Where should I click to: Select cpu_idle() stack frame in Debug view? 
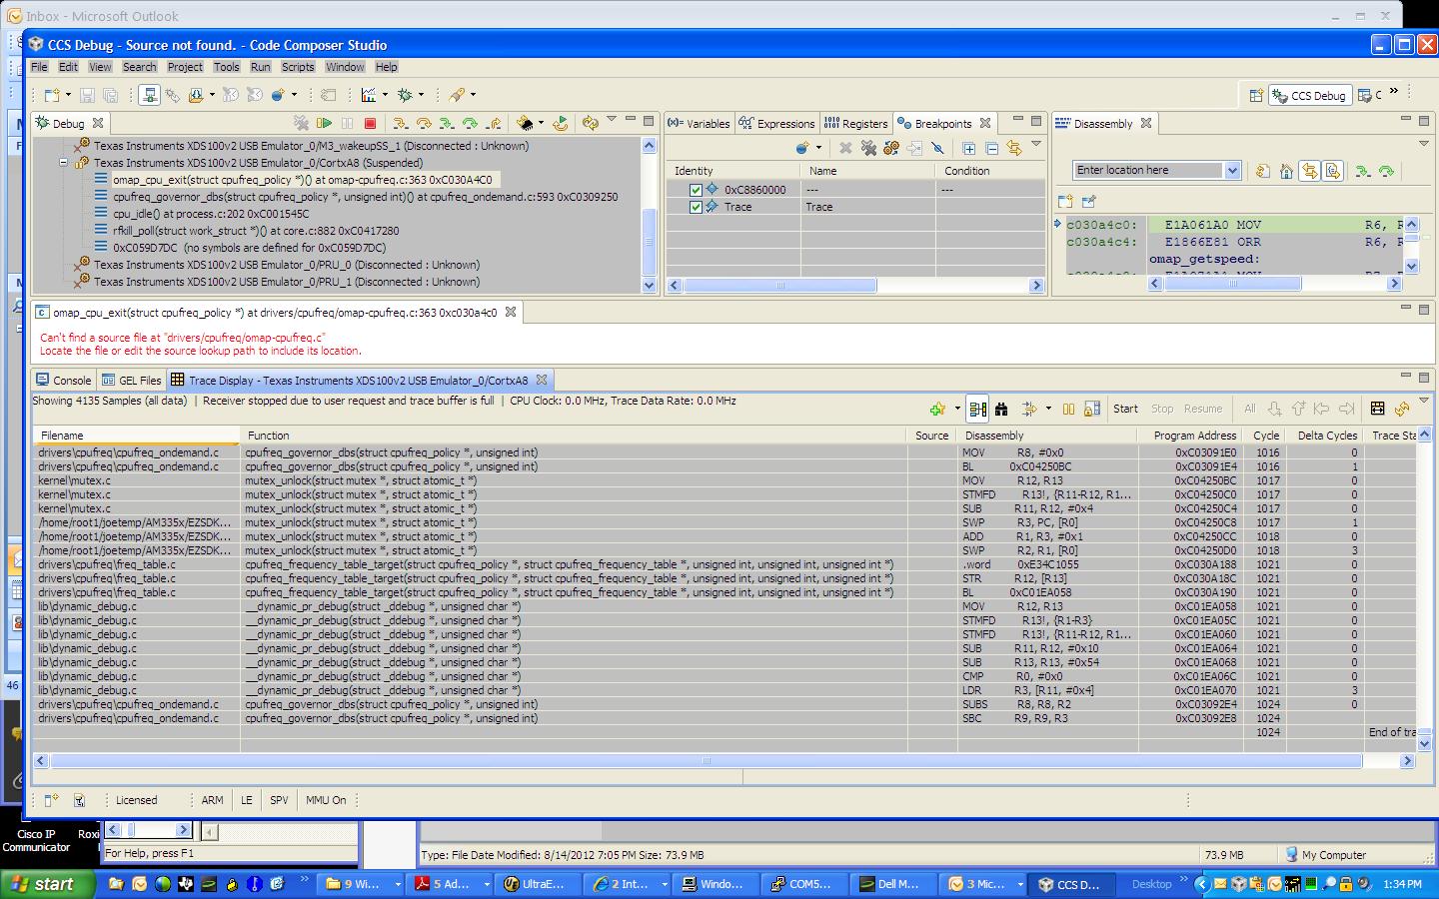click(211, 214)
